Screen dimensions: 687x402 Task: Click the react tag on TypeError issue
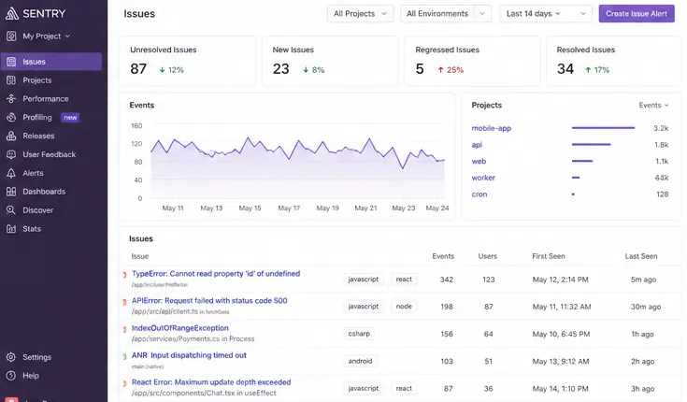[404, 280]
